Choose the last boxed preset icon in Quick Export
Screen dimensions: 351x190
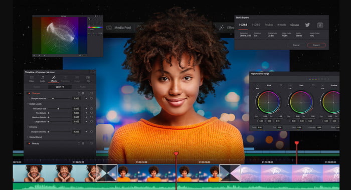click(320, 25)
